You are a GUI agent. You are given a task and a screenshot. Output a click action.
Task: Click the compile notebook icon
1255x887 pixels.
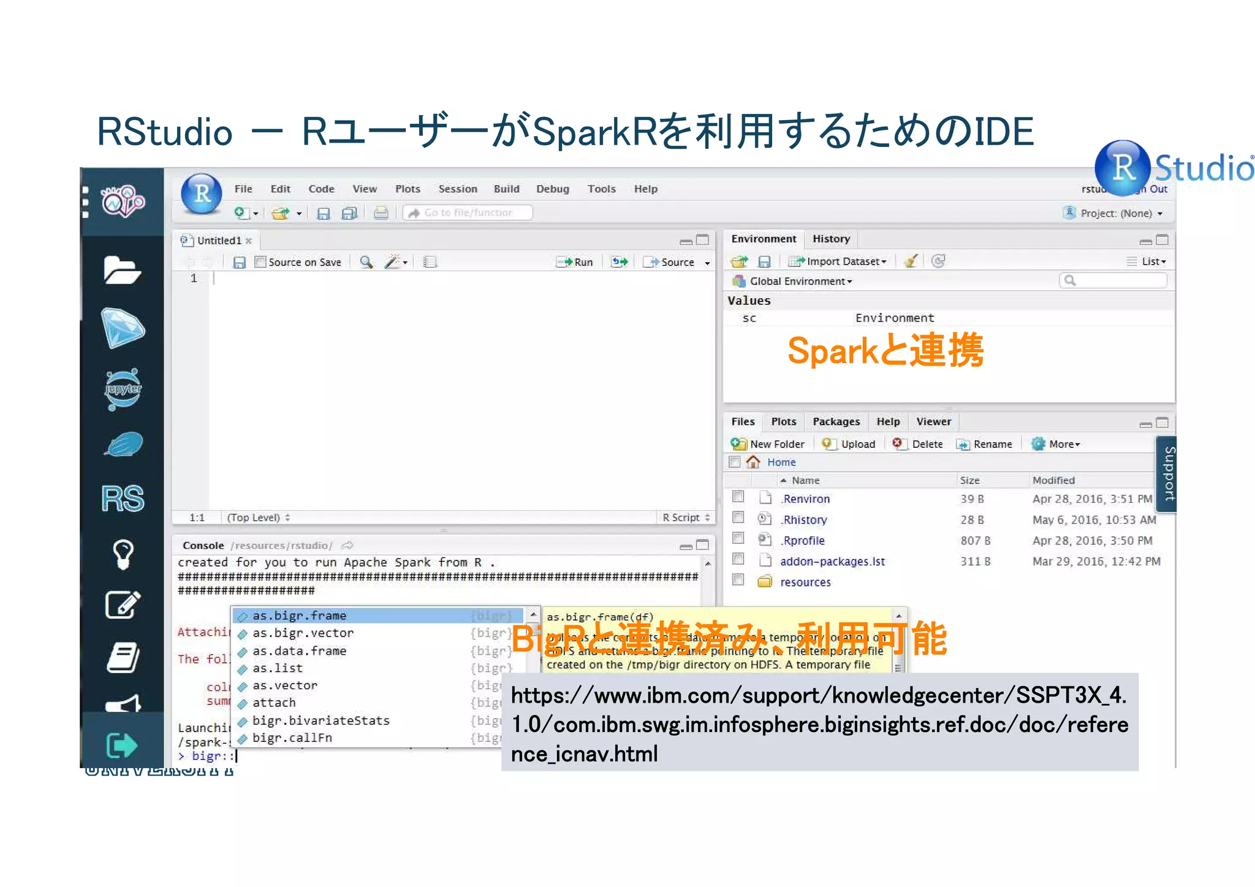(430, 262)
